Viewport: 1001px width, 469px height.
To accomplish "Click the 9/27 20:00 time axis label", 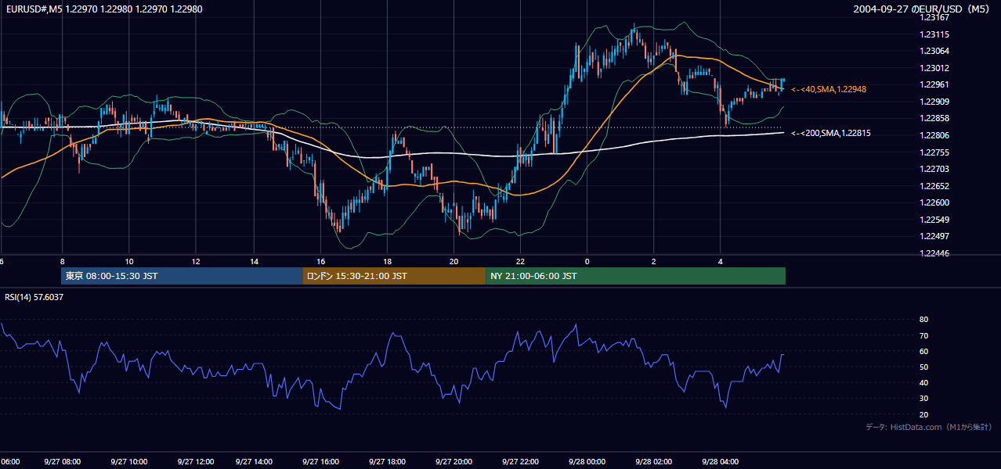I will point(454,462).
